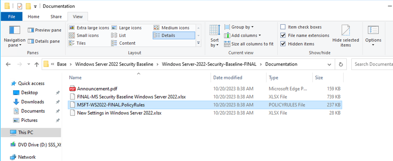Viewport: 393px width, 161px height.
Task: Select Content layout
Action: [x=123, y=43]
